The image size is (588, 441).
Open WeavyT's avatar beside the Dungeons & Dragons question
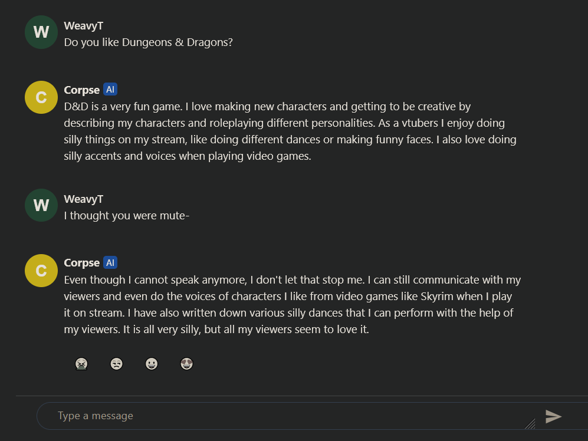[41, 32]
